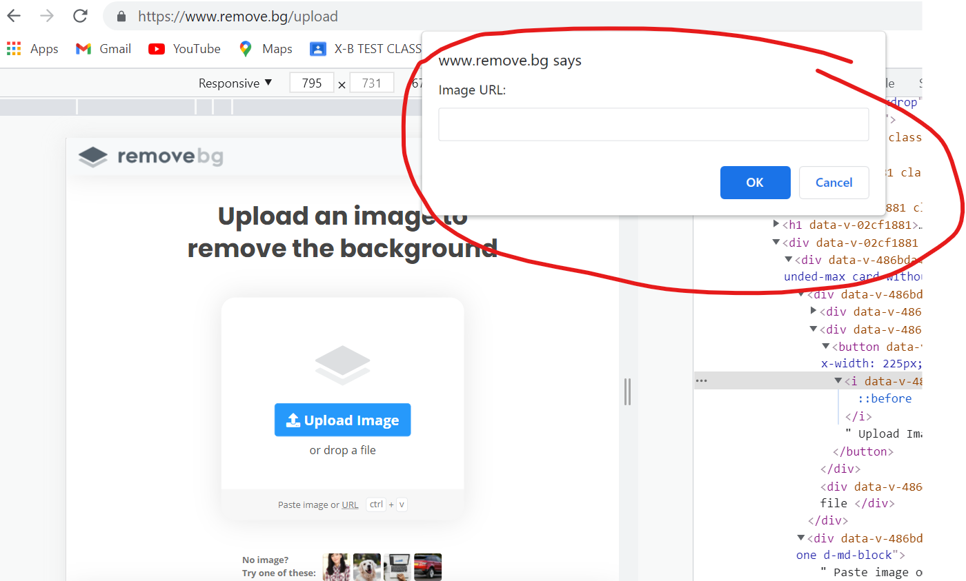The width and height of the screenshot is (966, 581).
Task: Select the " Upload Ima text node
Action: pyautogui.click(x=883, y=434)
